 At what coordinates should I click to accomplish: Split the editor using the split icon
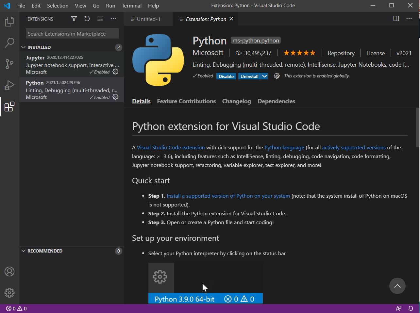click(396, 19)
